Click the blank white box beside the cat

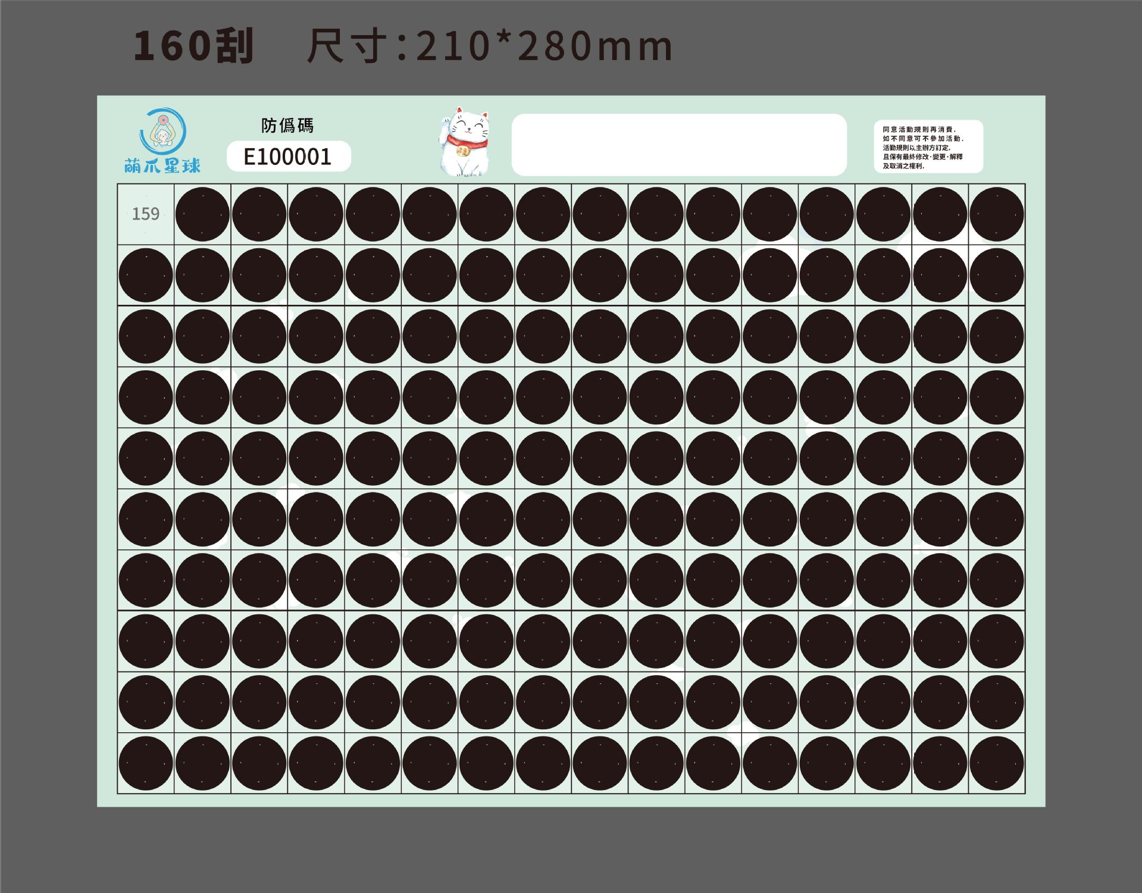(679, 145)
